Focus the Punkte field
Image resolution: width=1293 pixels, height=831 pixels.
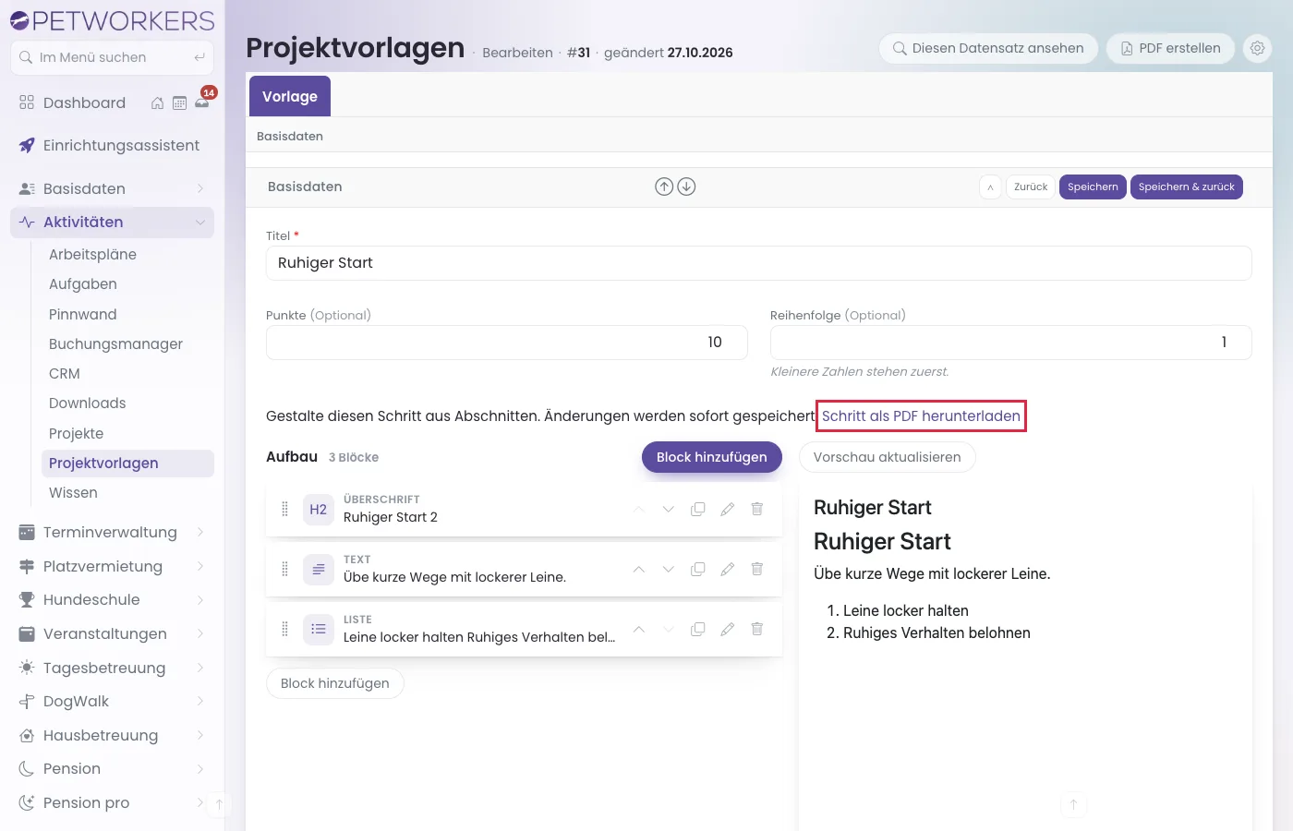click(x=506, y=343)
